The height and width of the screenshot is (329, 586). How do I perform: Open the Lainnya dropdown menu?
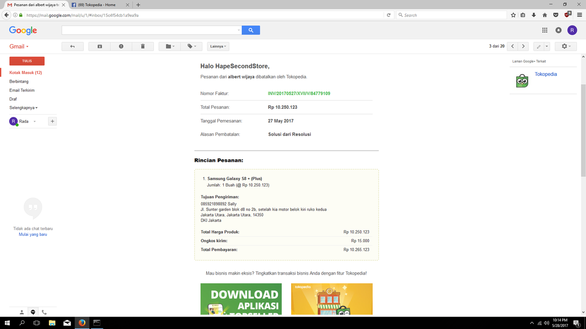[x=218, y=46]
